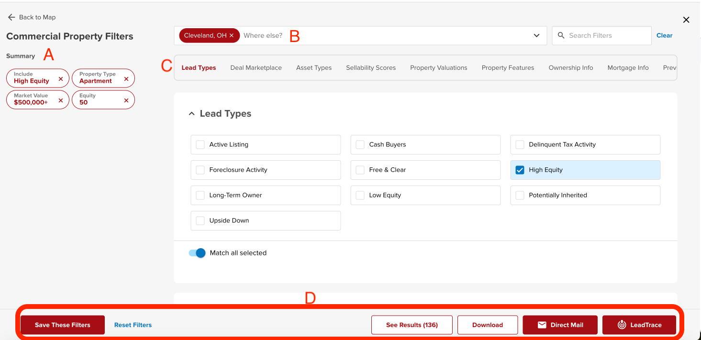Screen dimensions: 701x340
Task: Check the Active Listing checkbox
Action: pos(200,144)
